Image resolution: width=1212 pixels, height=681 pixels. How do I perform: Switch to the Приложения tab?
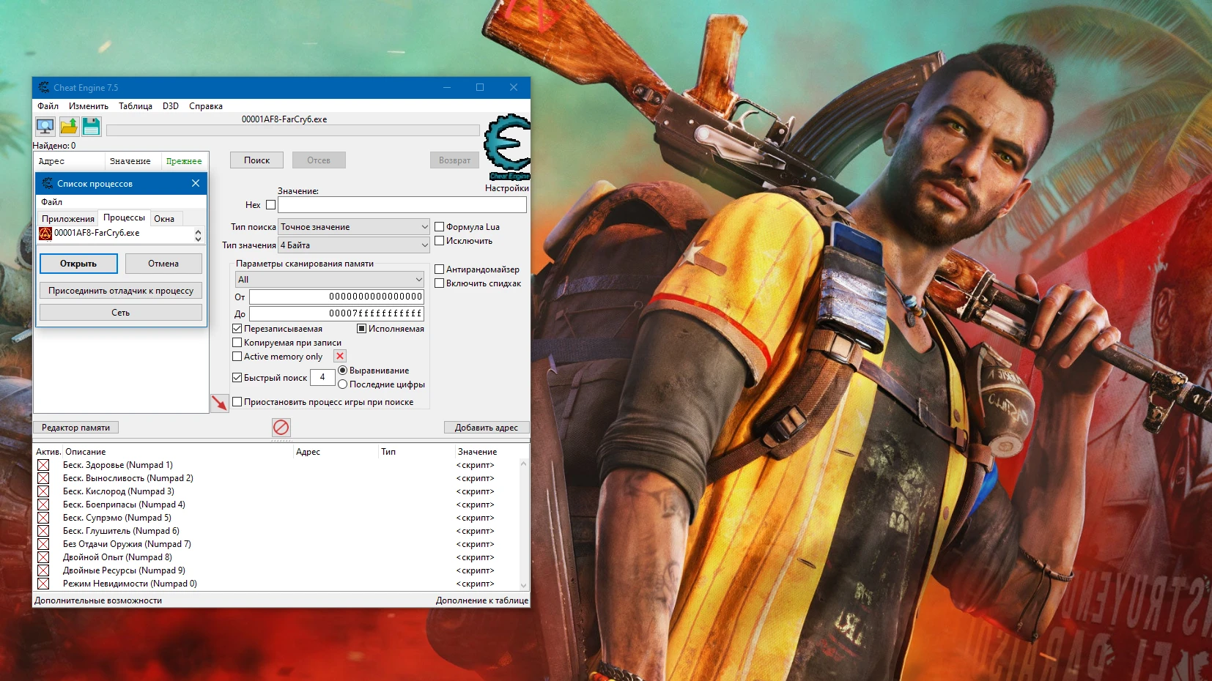click(68, 217)
